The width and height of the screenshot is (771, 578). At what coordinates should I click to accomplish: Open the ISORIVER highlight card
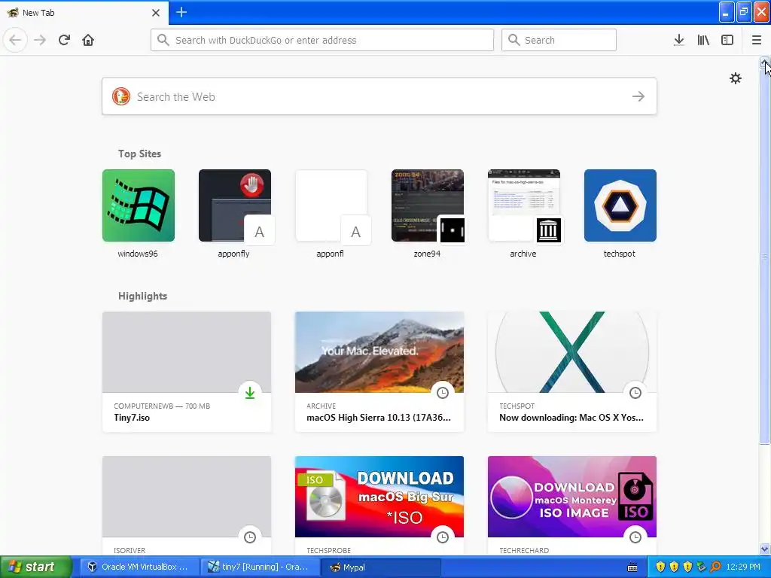click(x=187, y=506)
